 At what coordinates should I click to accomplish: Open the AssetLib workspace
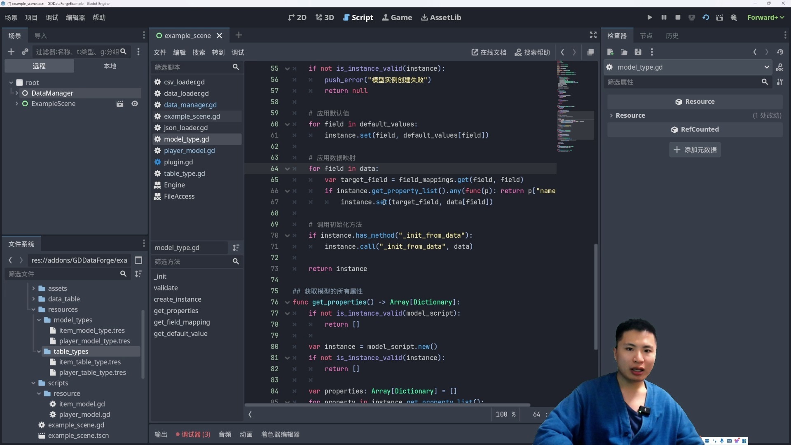point(441,17)
